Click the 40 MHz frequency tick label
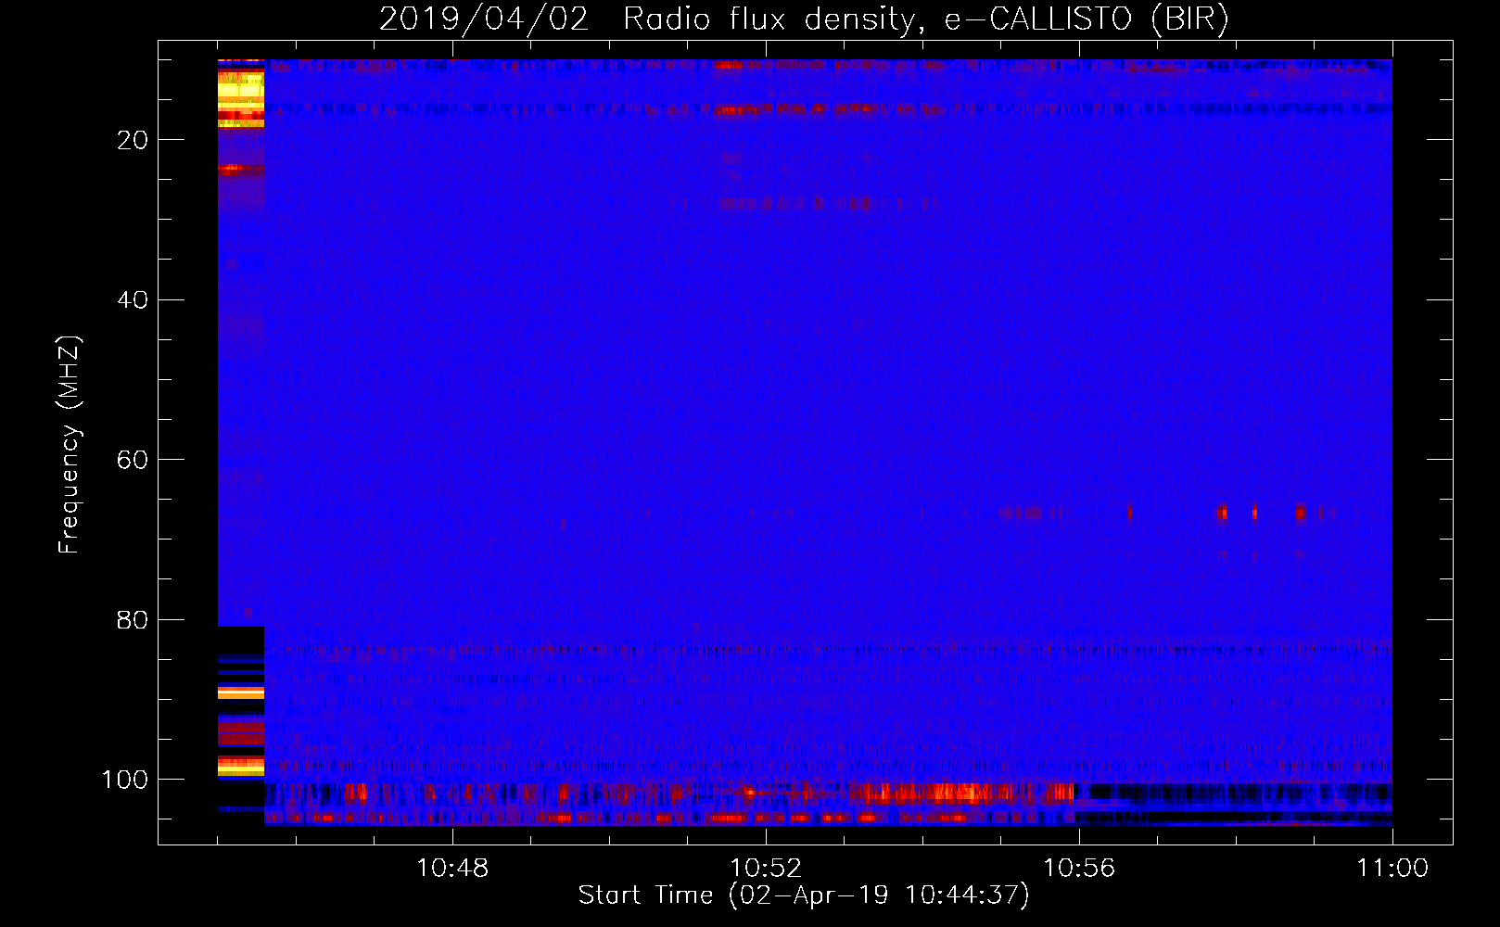Viewport: 1500px width, 927px height. pos(133,300)
